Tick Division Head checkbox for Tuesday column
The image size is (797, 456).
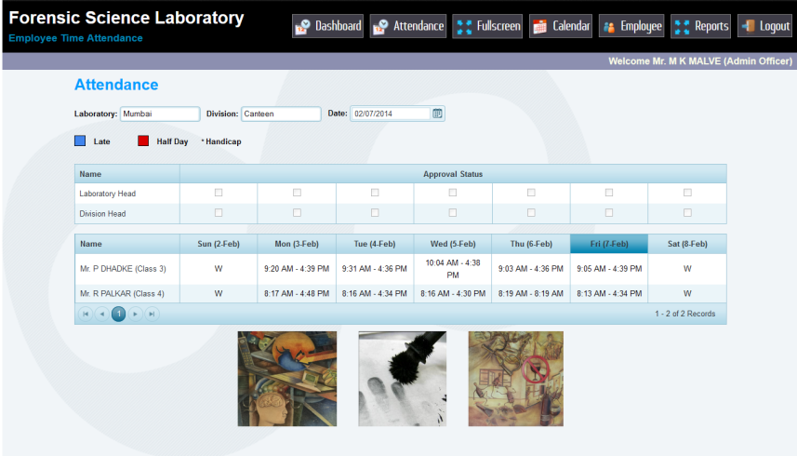click(x=375, y=213)
